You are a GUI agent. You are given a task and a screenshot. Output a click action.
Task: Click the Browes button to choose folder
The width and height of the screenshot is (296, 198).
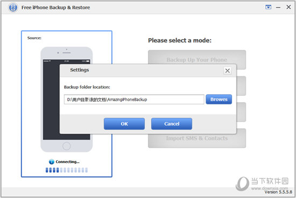coord(219,100)
